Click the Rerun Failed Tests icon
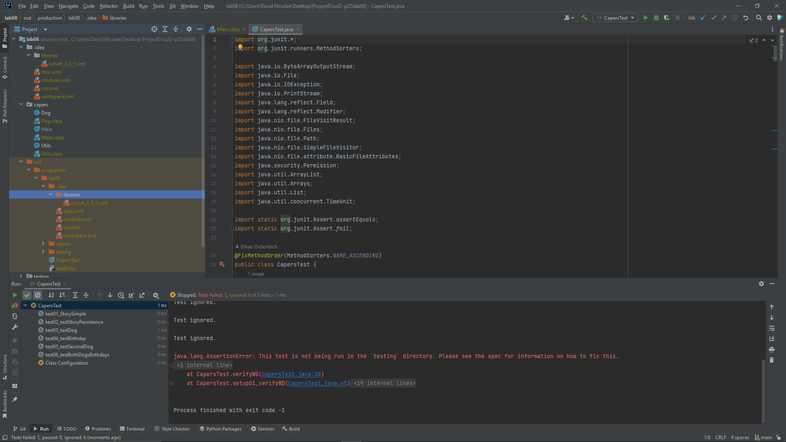The height and width of the screenshot is (442, 786). click(x=15, y=306)
